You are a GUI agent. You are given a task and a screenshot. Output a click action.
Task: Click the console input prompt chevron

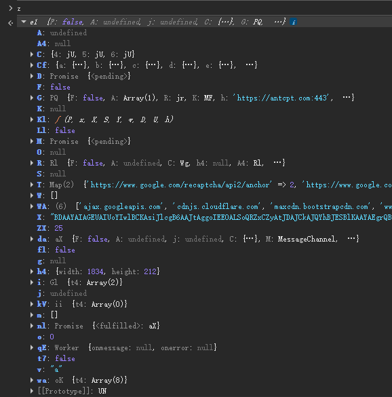[11, 8]
